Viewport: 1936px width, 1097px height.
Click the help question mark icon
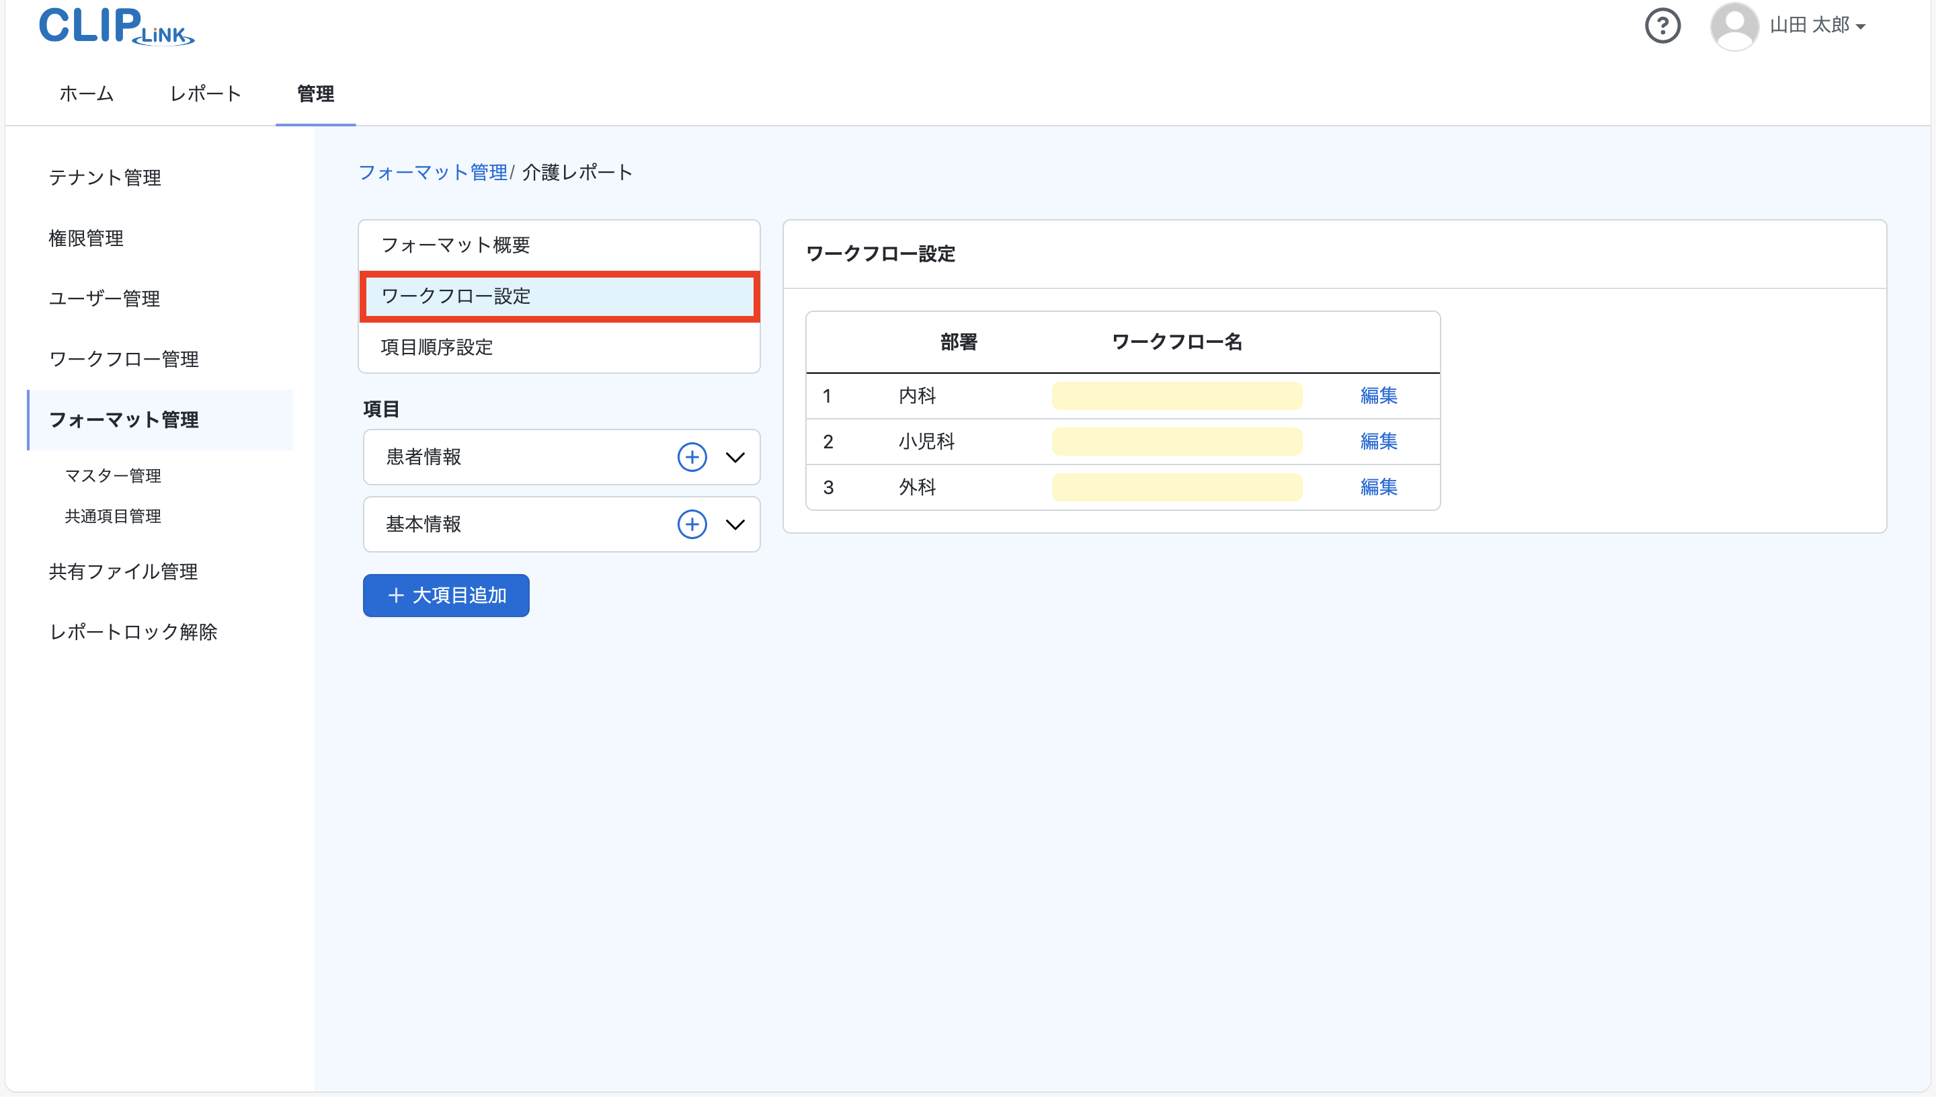coord(1662,26)
